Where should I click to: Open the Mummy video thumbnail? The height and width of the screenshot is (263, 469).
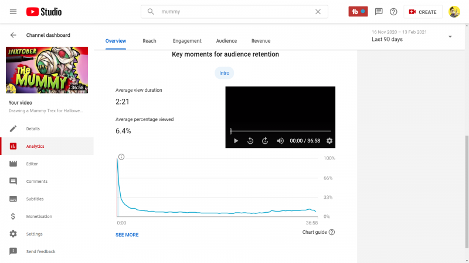[x=47, y=70]
